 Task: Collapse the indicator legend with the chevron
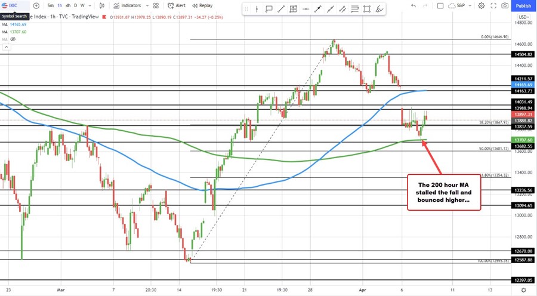pos(7,47)
